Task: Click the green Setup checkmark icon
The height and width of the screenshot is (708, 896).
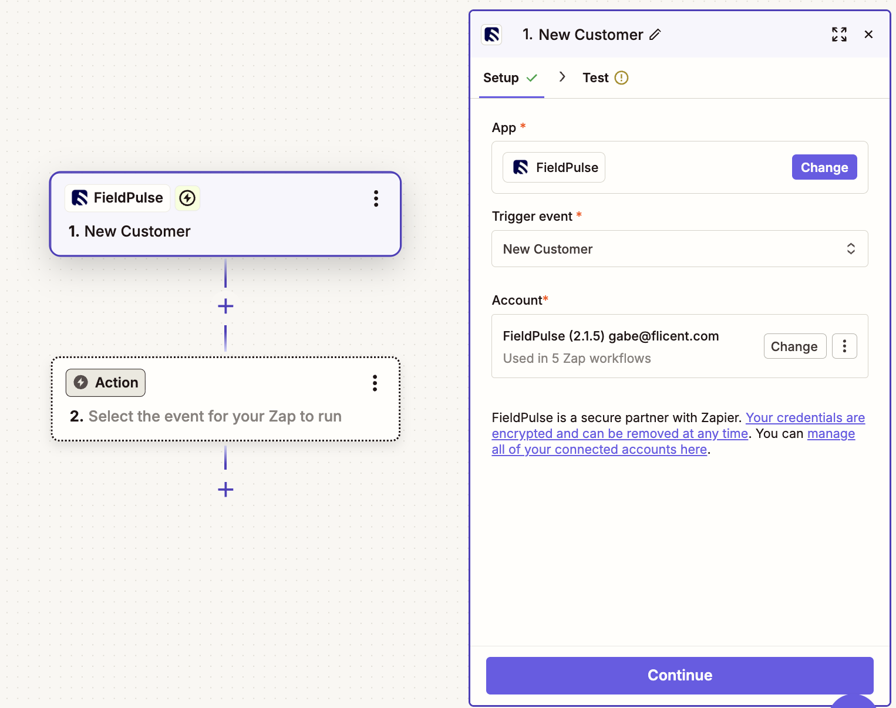Action: pos(532,77)
